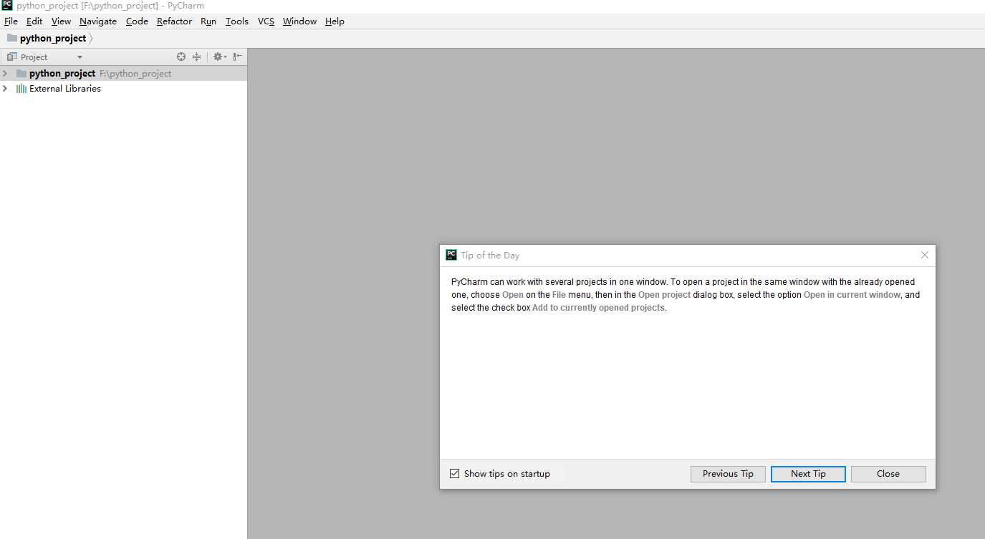
Task: Click the Previous Tip button
Action: pyautogui.click(x=728, y=474)
